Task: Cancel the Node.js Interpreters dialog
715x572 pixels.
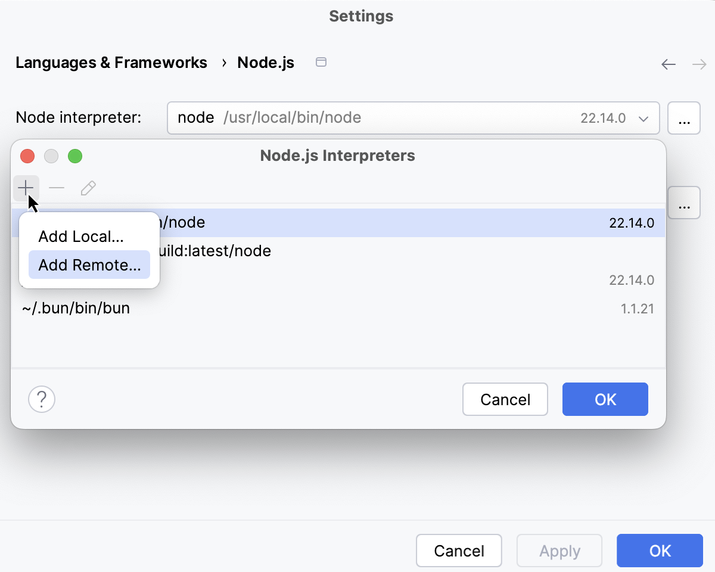Action: (x=505, y=399)
